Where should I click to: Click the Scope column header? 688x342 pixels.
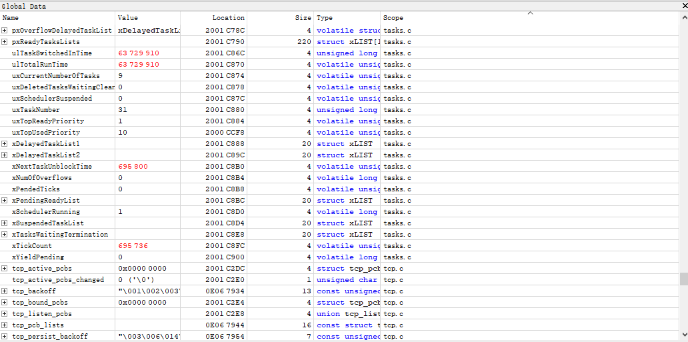click(x=393, y=18)
